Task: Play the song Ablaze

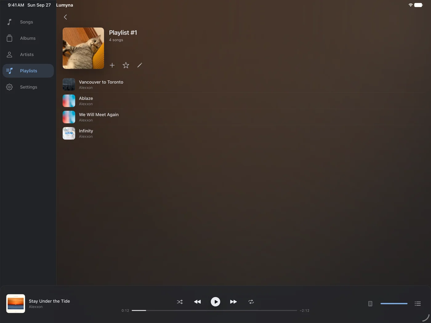Action: [x=243, y=101]
